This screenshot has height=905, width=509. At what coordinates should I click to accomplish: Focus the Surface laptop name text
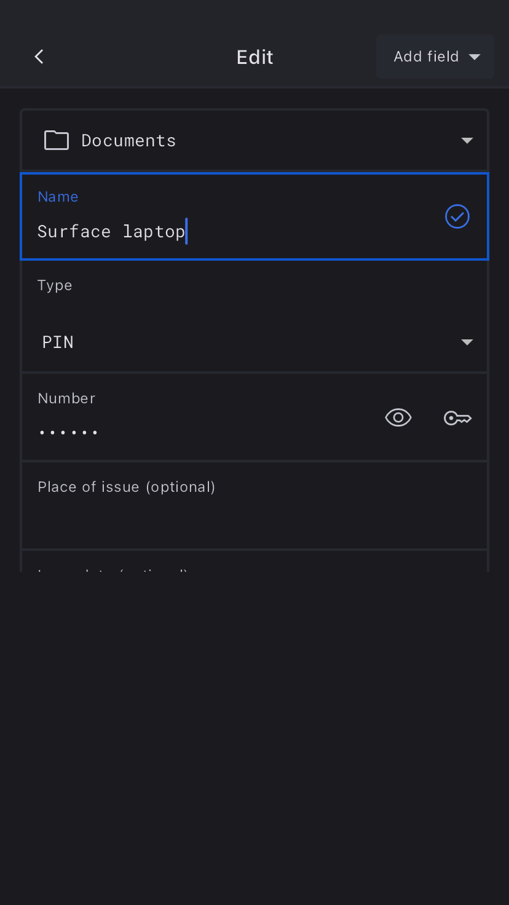coord(111,231)
